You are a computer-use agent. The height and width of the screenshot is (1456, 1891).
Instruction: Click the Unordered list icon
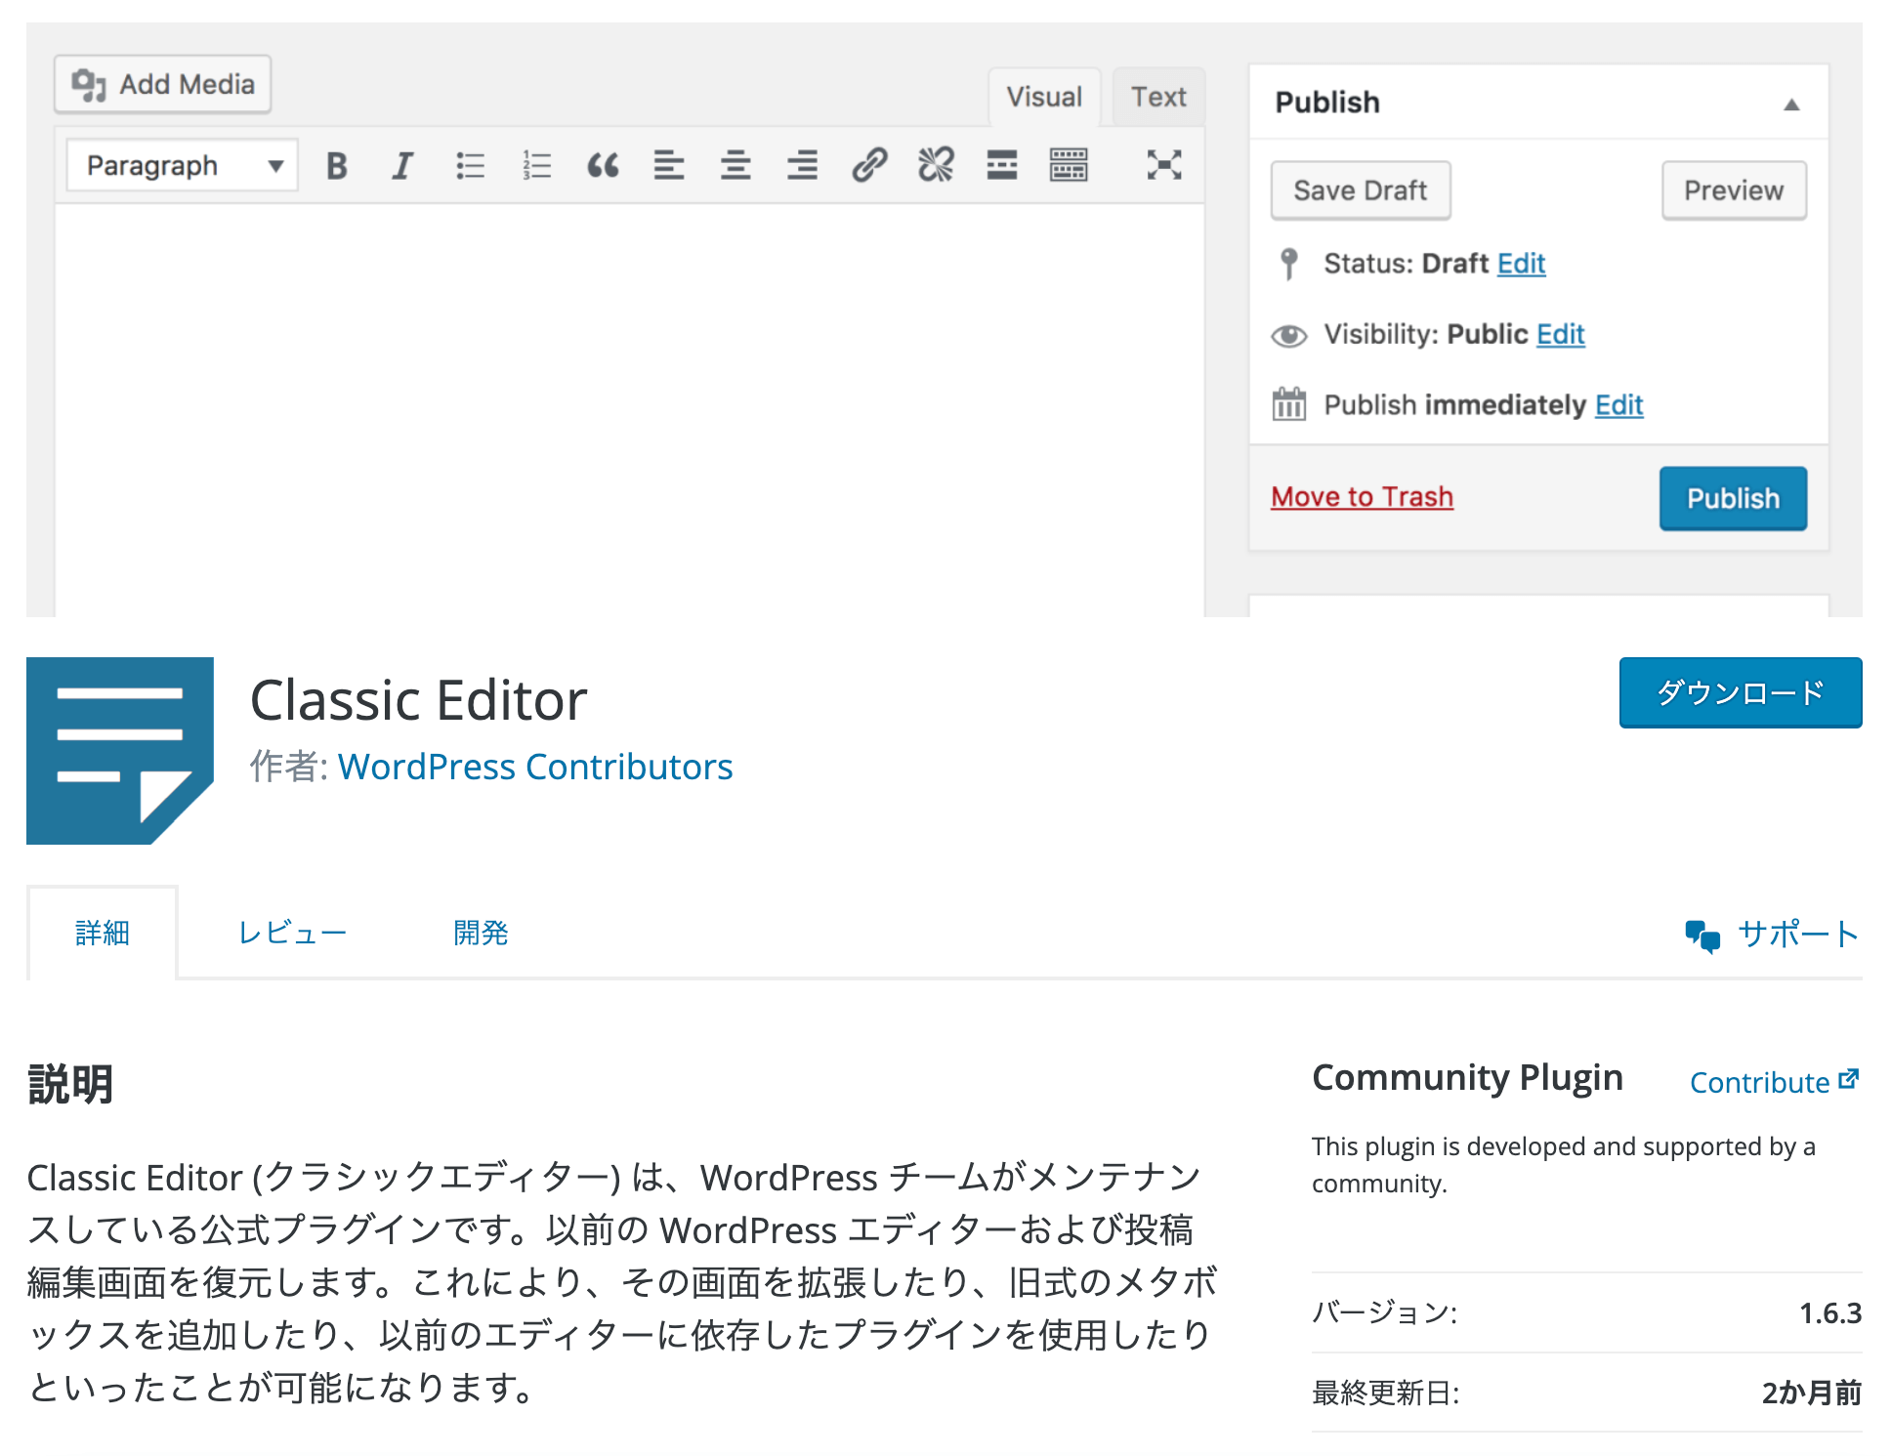(470, 164)
